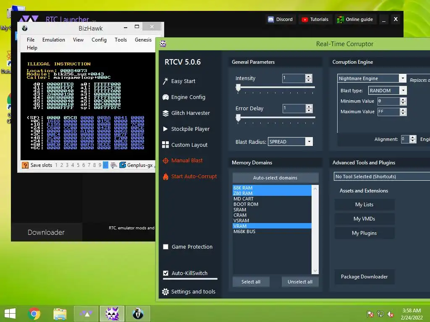Viewport: 430px width, 322px height.
Task: Disable Auto-KillSwitch checkbox
Action: tap(165, 273)
